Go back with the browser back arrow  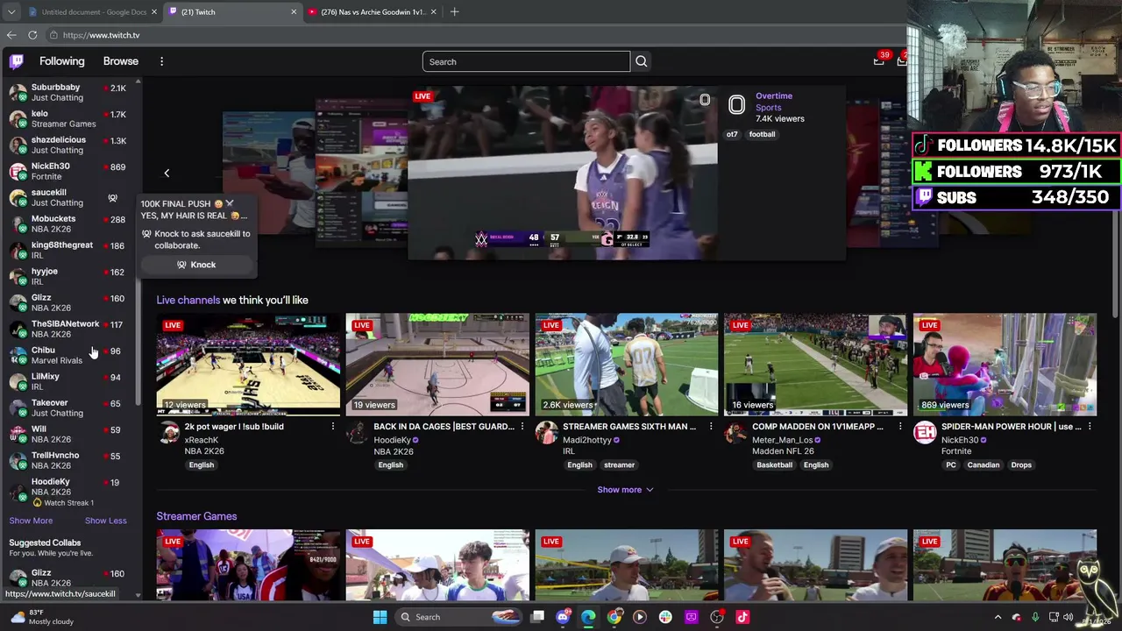tap(11, 35)
